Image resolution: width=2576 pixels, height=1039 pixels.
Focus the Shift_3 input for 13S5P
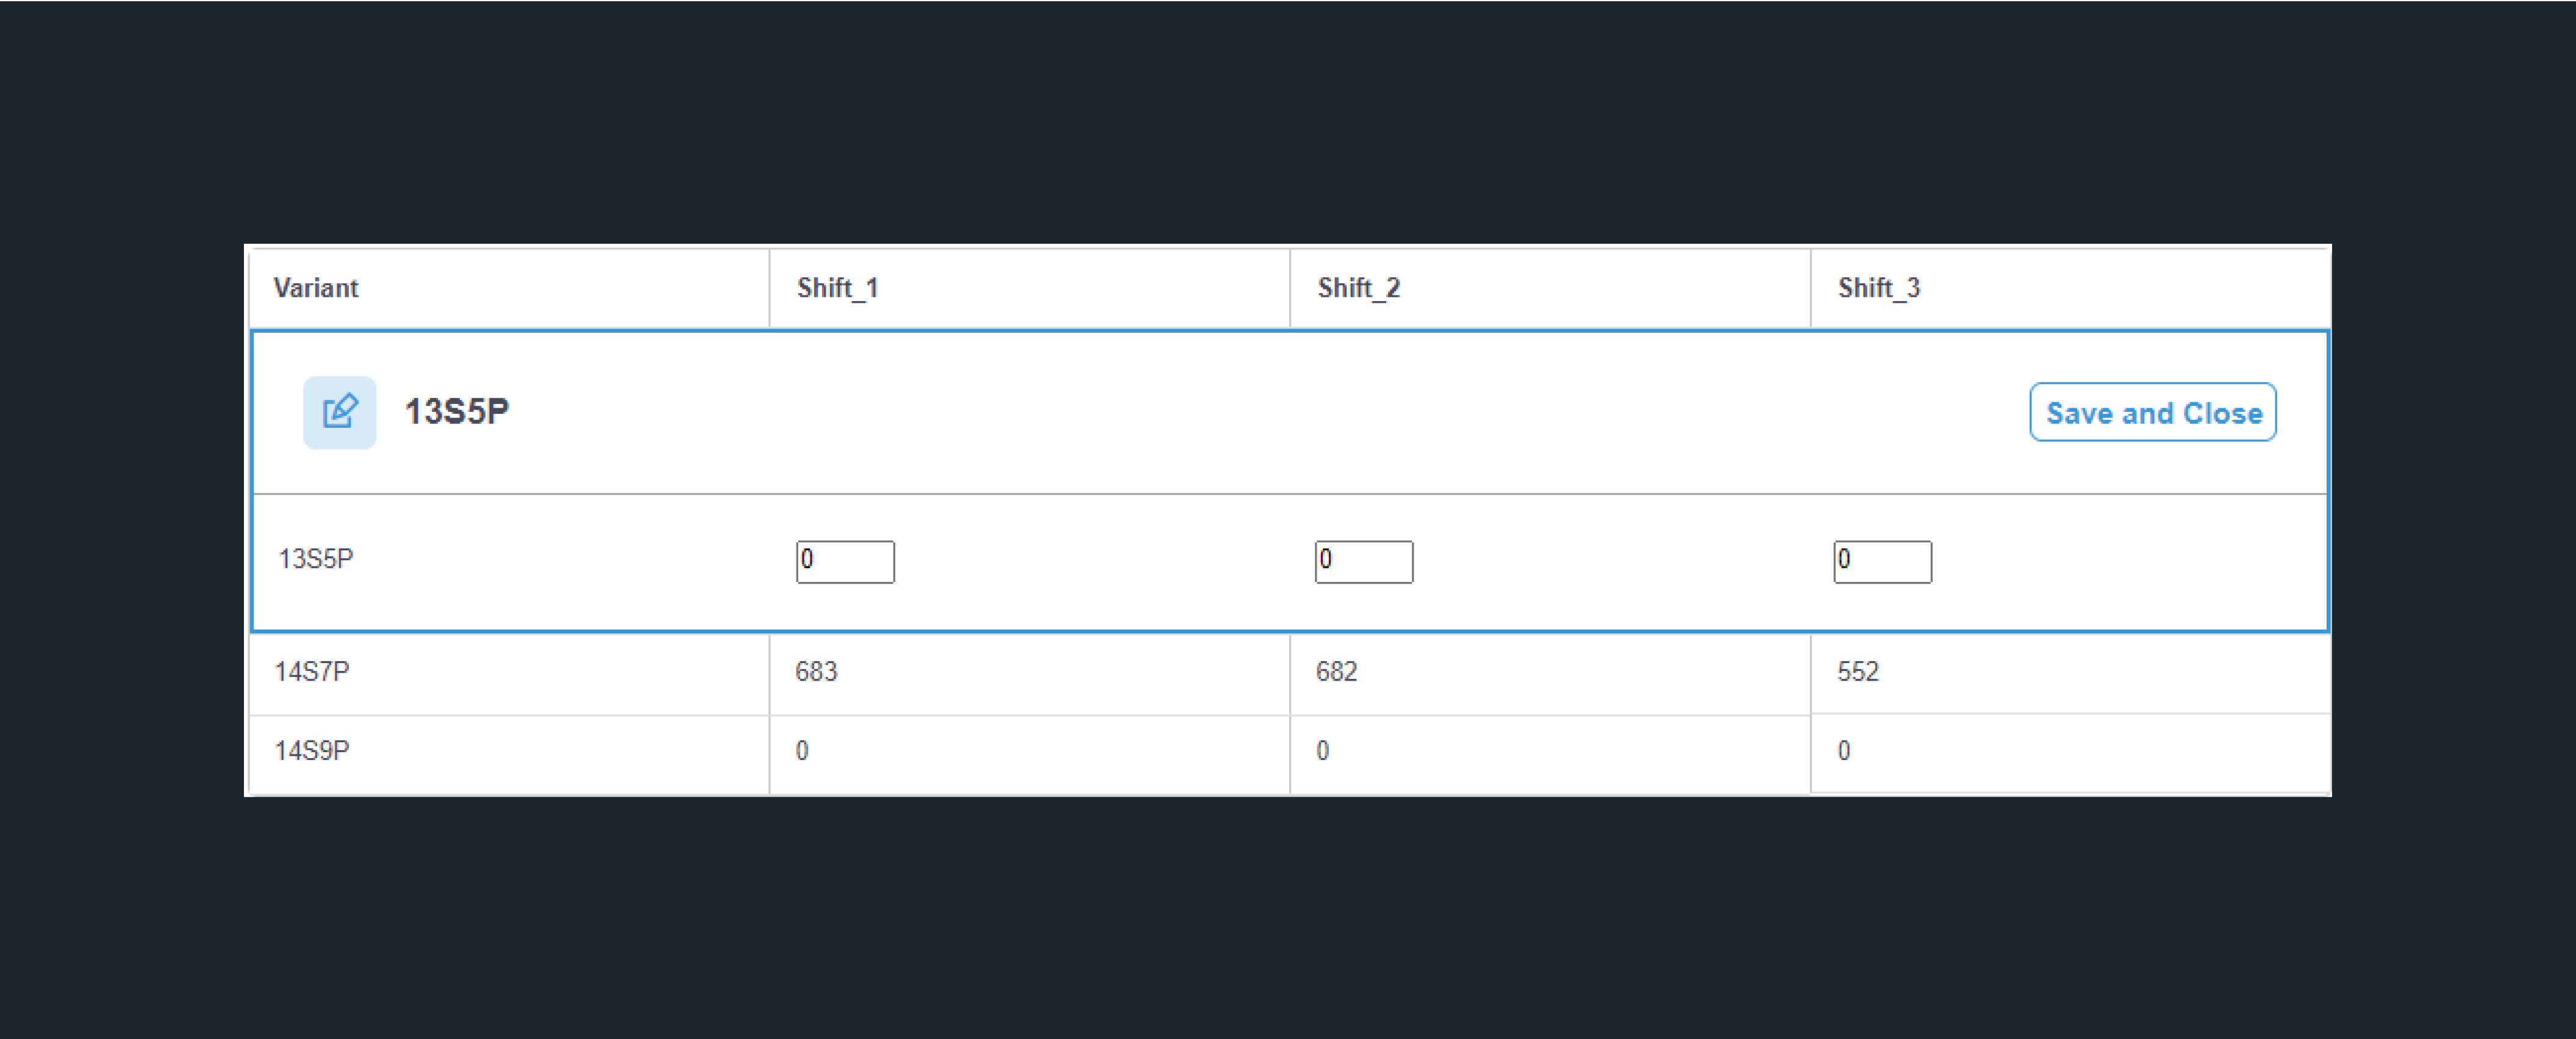1883,561
